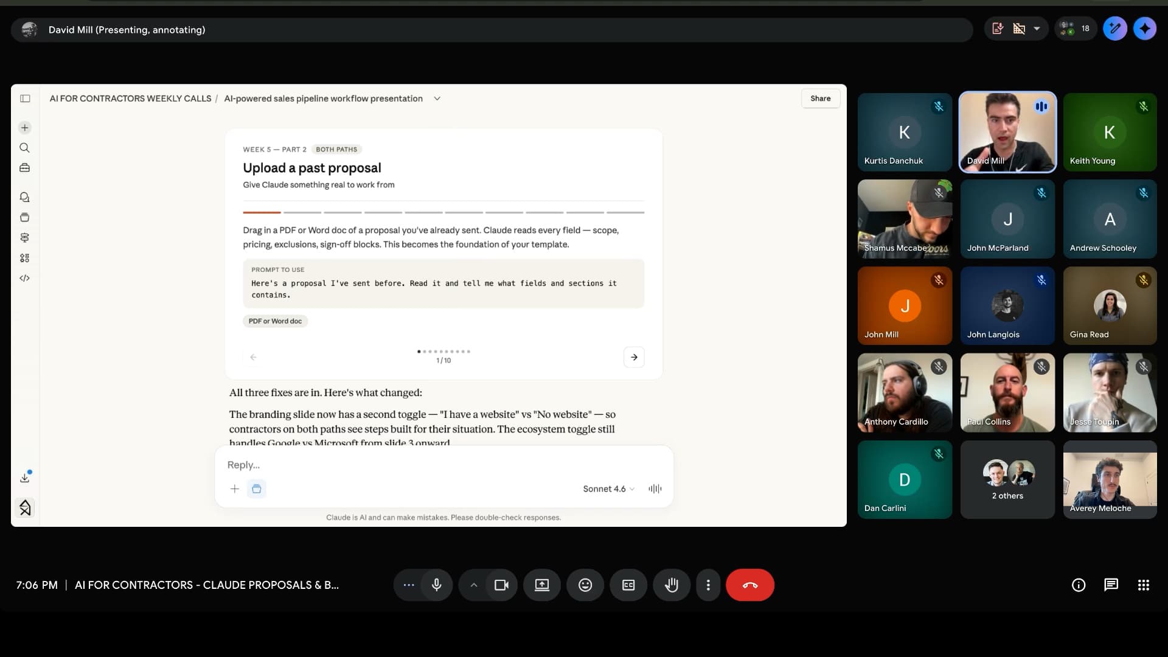1168x657 pixels.
Task: Open the chat panel icon bottom right
Action: 1111,585
